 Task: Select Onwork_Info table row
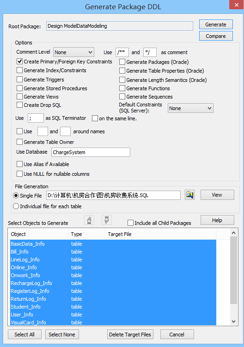tap(113, 275)
